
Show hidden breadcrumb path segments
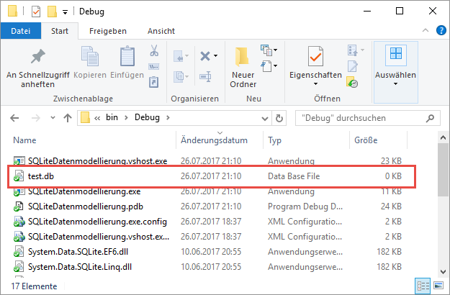point(97,118)
